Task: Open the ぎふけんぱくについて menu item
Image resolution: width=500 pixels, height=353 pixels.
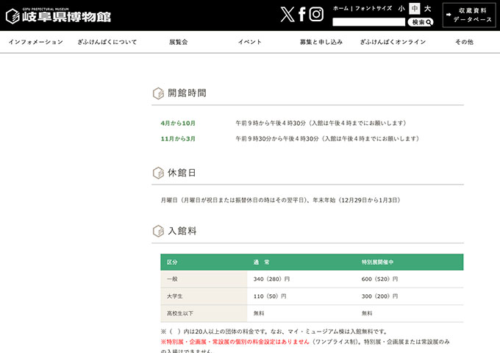Action: [107, 42]
